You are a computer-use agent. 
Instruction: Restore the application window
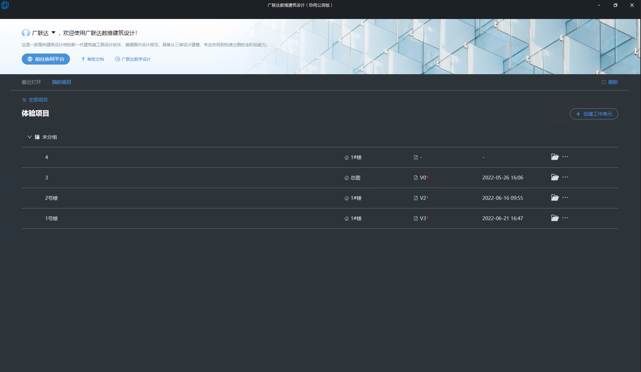[615, 5]
